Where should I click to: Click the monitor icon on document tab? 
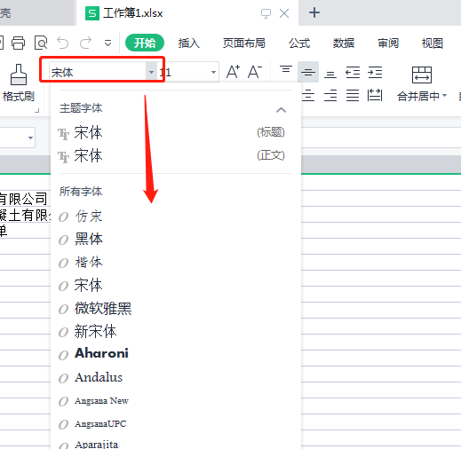pos(266,13)
